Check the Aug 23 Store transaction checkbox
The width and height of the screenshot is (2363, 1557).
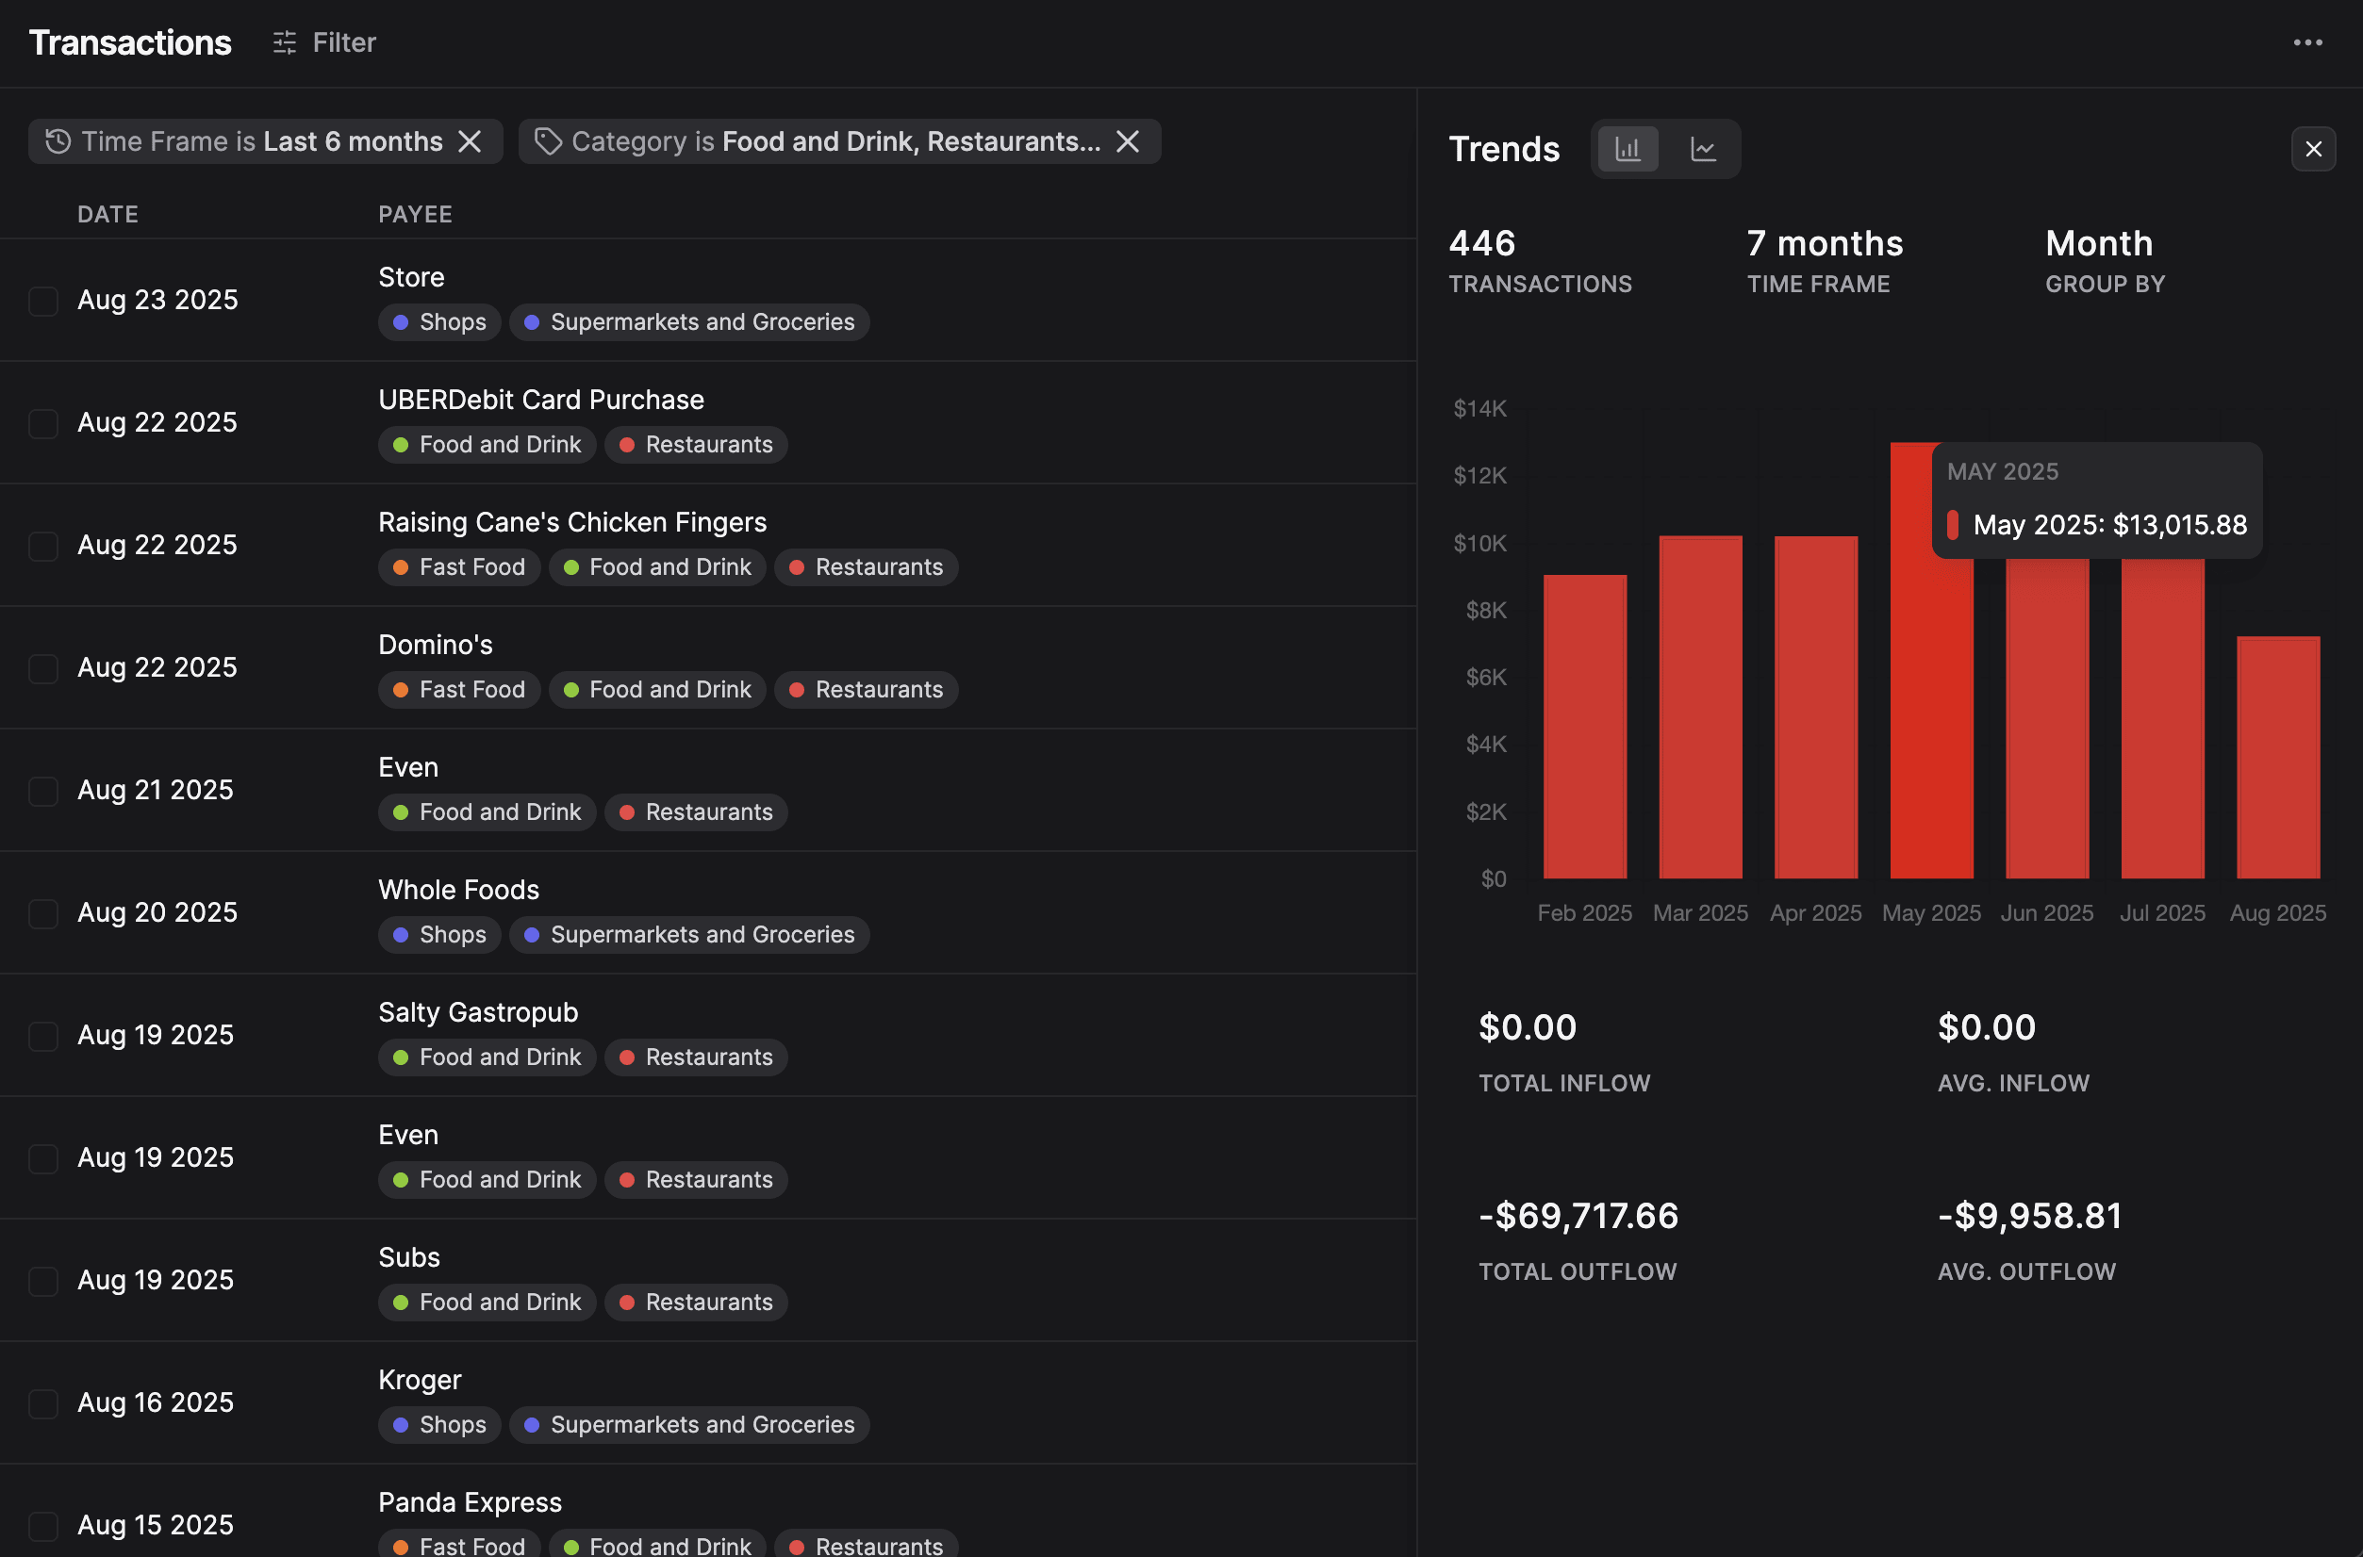43,301
